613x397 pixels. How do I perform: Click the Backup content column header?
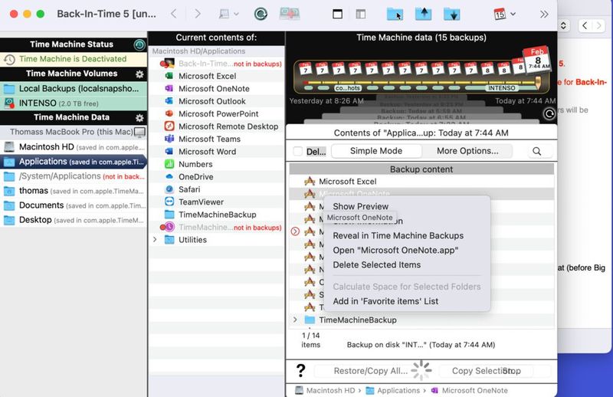pyautogui.click(x=421, y=169)
